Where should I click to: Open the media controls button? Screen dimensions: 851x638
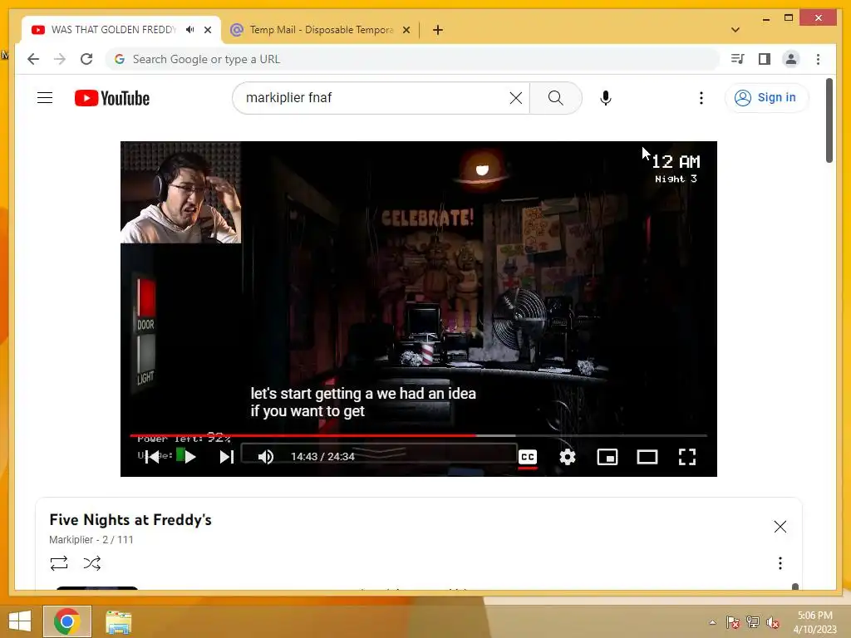click(x=738, y=59)
